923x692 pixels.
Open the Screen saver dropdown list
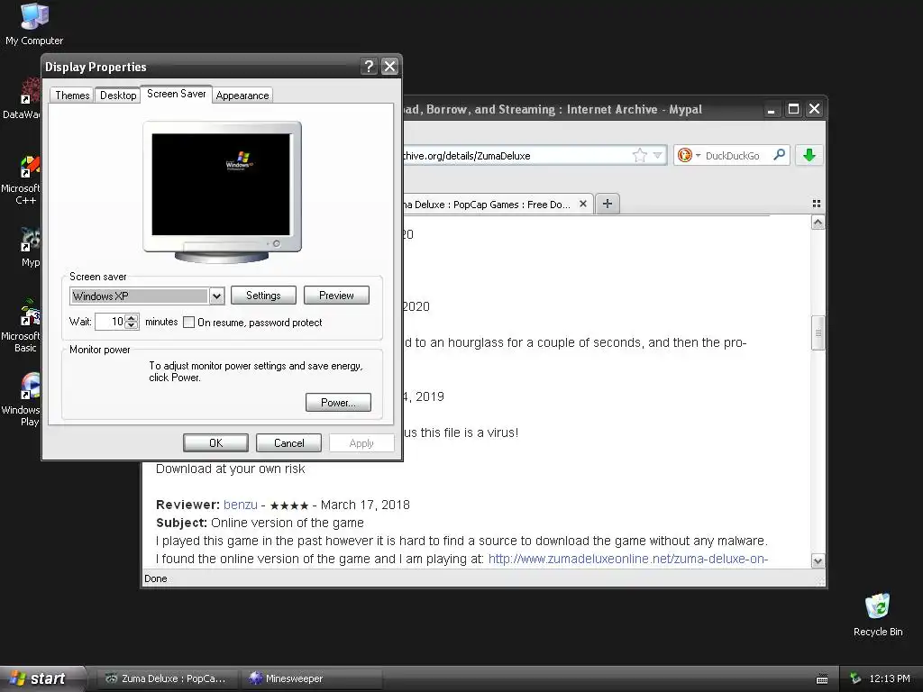(x=216, y=296)
